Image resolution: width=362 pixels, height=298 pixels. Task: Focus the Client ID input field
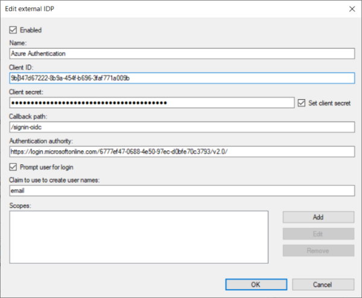coord(181,78)
